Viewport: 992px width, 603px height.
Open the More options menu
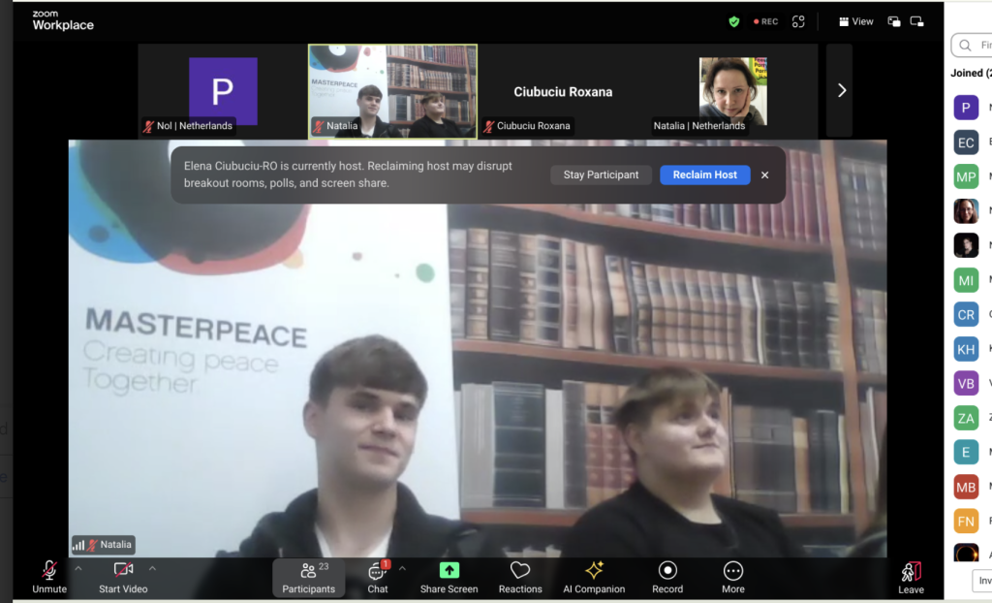click(733, 571)
